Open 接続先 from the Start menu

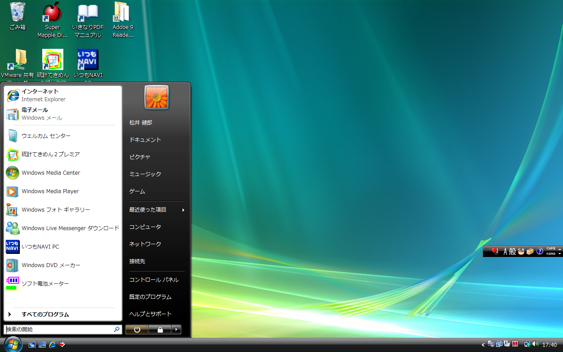pyautogui.click(x=157, y=261)
